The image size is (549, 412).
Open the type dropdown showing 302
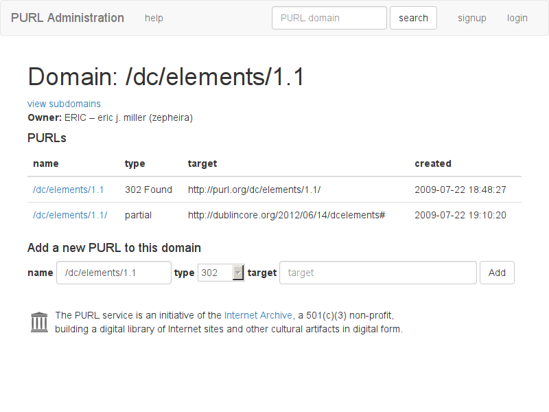click(220, 273)
